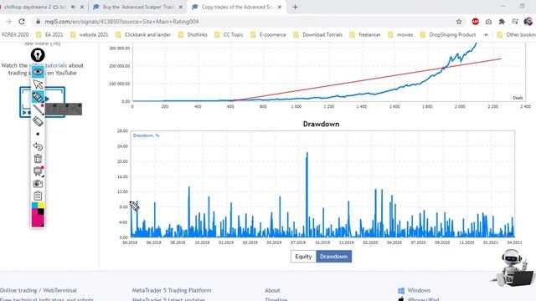The image size is (536, 301).
Task: Pick the yellow color swatch
Action: (41, 205)
